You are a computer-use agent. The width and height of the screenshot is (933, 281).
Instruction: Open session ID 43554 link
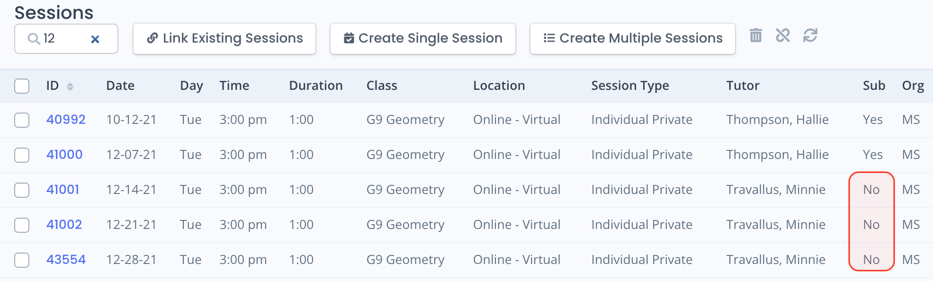[x=66, y=260]
